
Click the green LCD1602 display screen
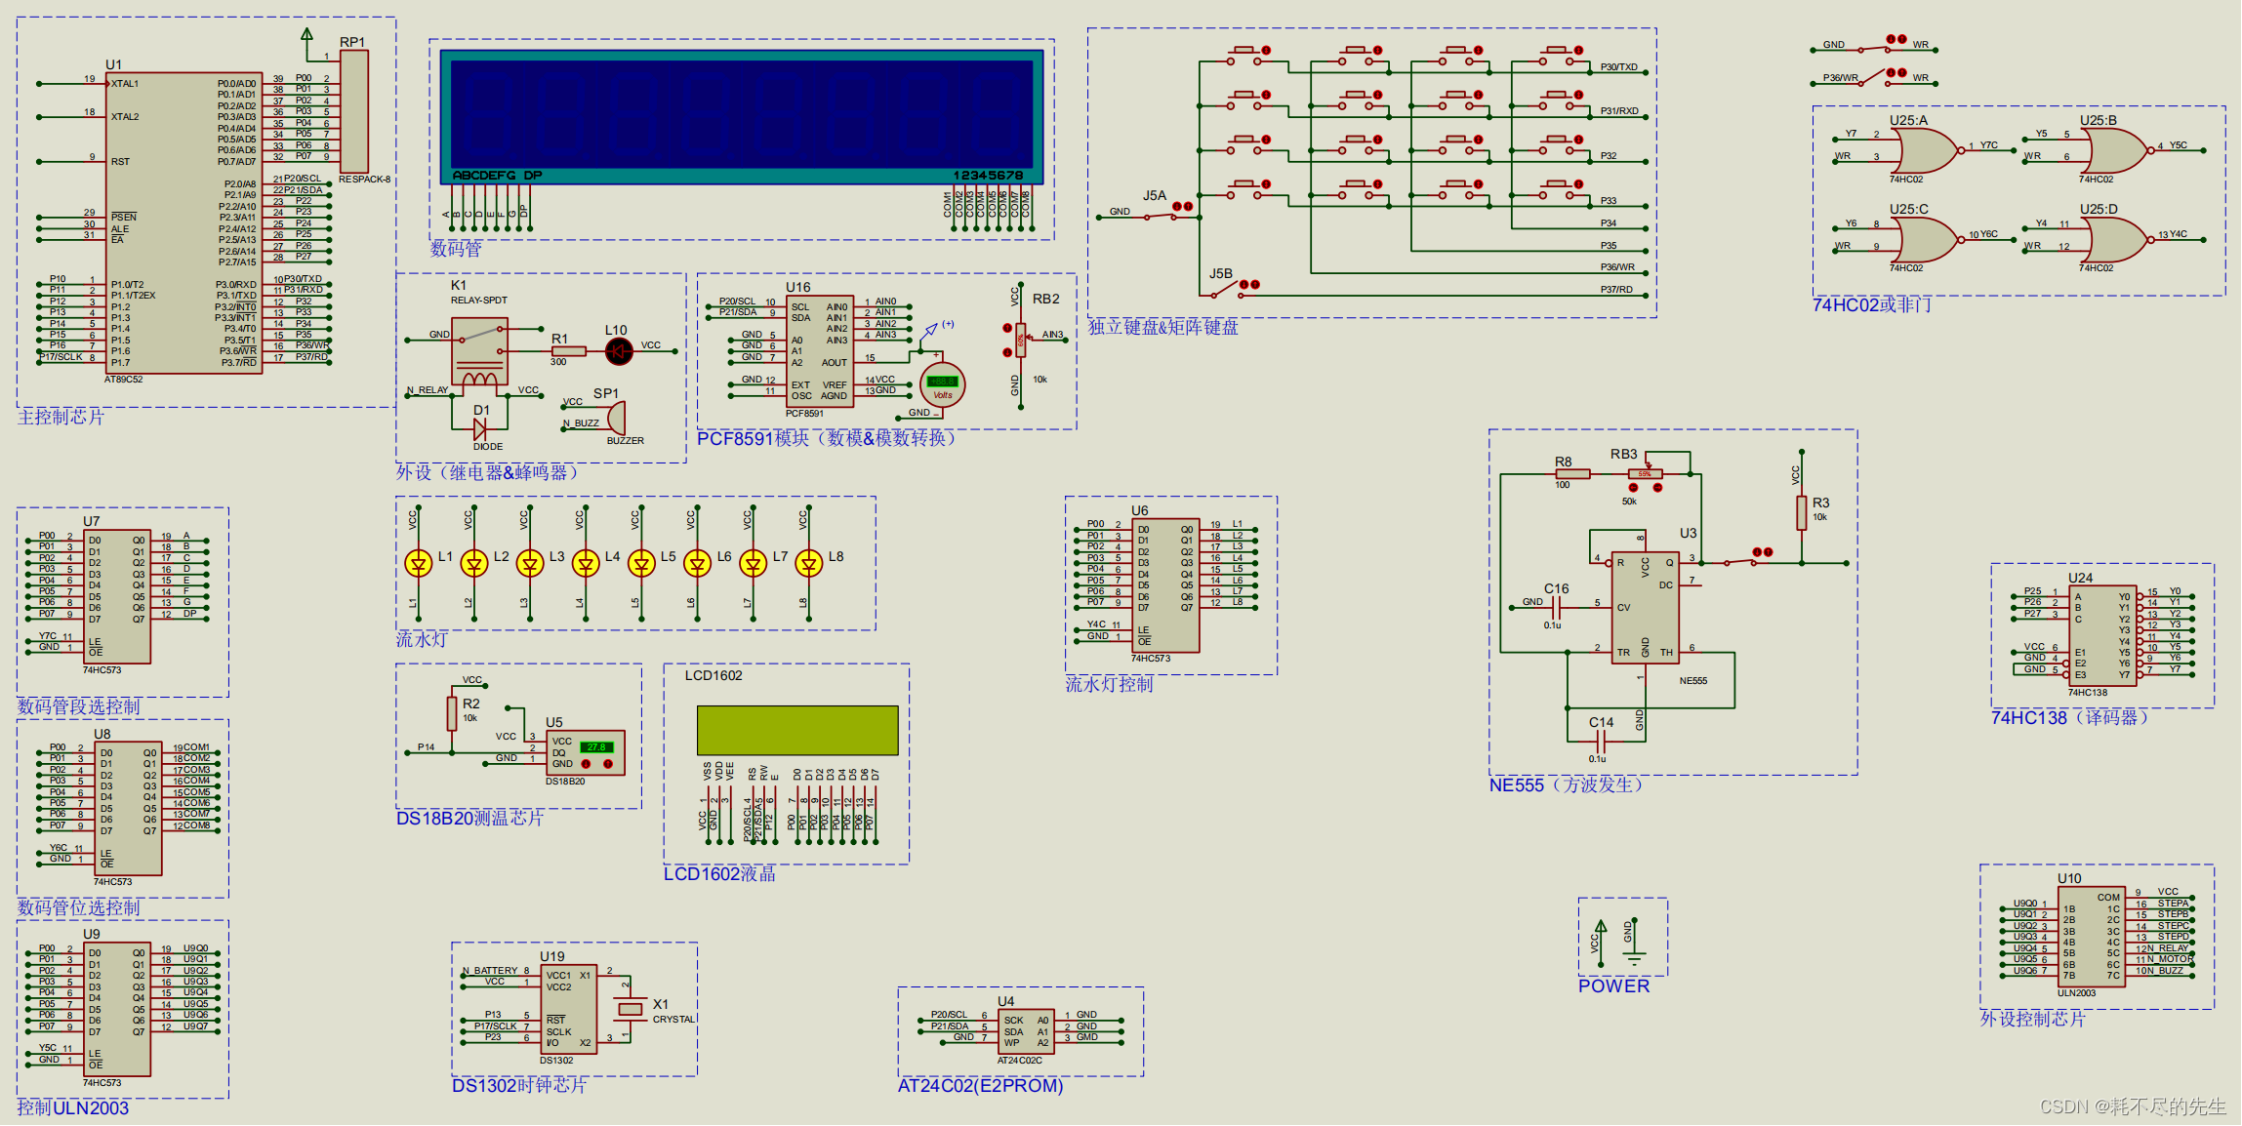797,730
